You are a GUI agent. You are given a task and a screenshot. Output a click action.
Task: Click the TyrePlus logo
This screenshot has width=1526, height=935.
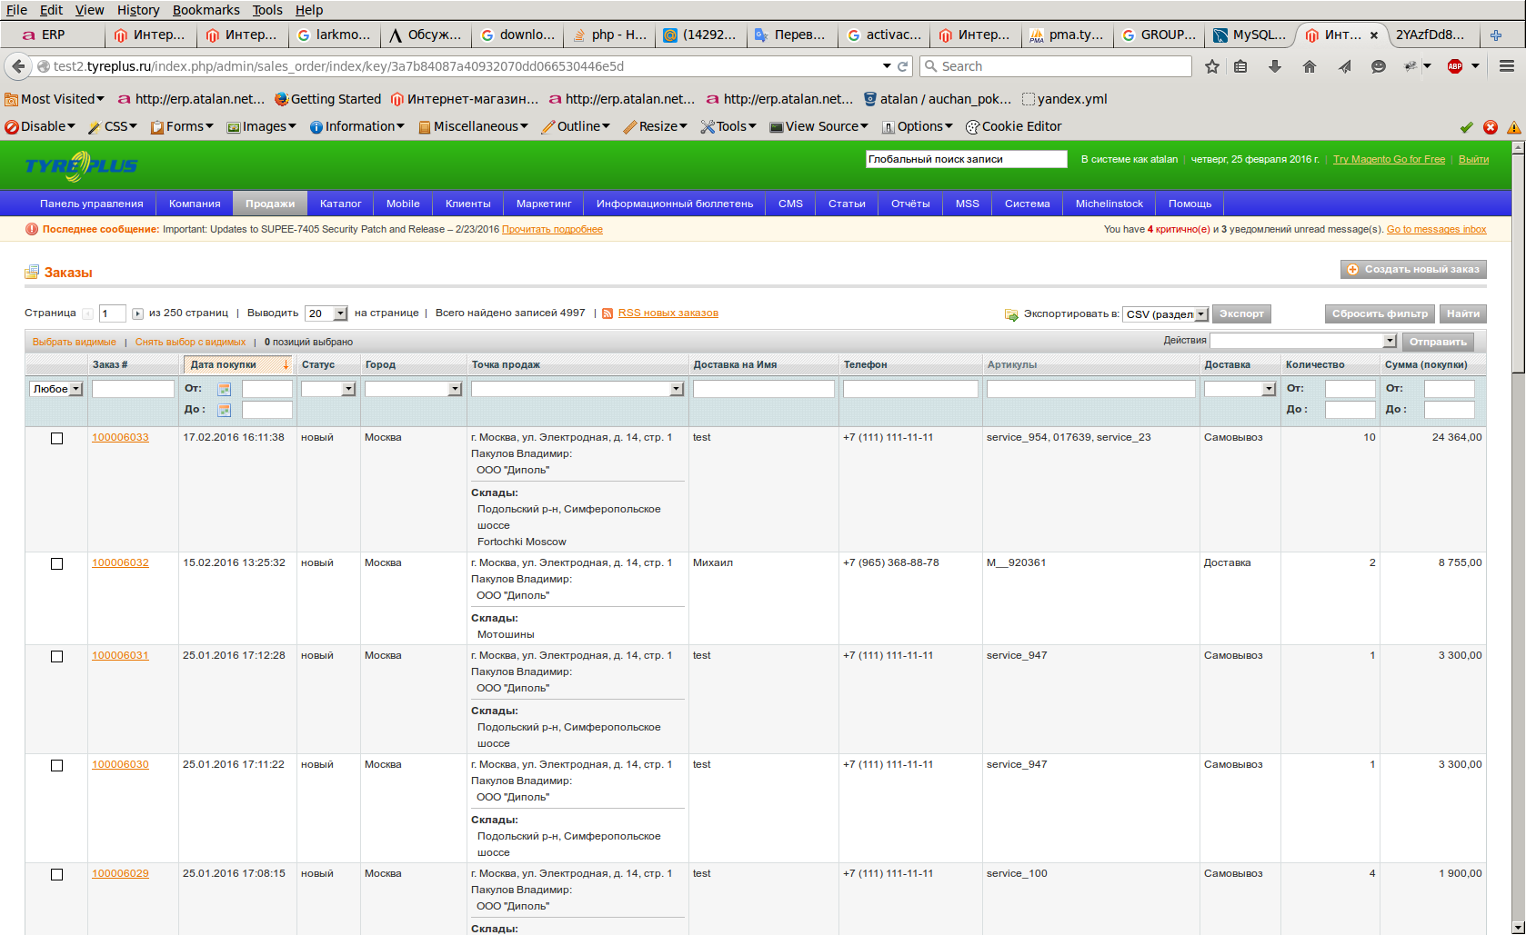[81, 166]
